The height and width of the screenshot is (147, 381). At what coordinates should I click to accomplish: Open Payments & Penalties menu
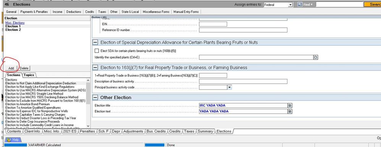click(34, 12)
